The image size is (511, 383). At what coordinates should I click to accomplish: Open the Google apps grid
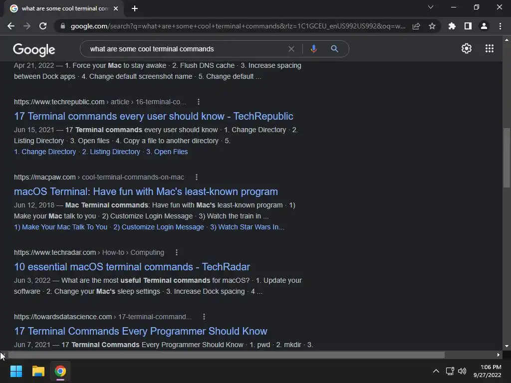tap(490, 48)
